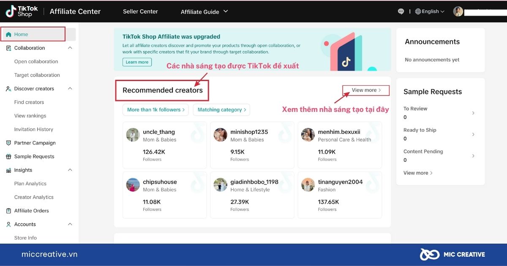Open the uncle_thang creator card
Screen dimensions: 507x266
[x=165, y=145]
